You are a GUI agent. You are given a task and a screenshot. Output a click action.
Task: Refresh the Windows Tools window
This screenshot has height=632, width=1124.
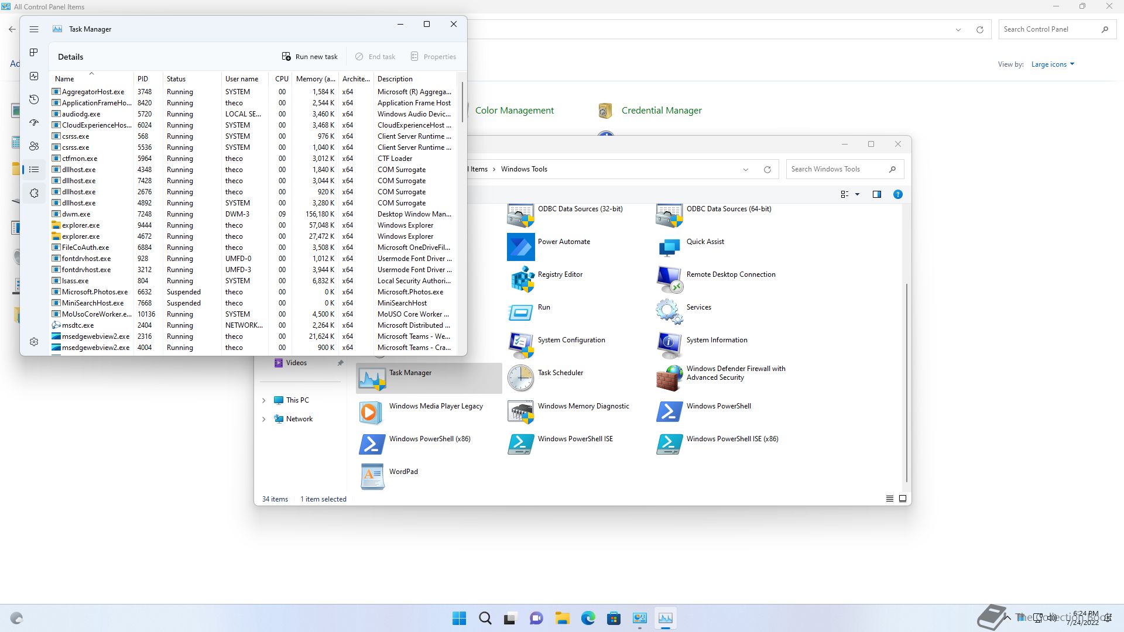click(767, 170)
